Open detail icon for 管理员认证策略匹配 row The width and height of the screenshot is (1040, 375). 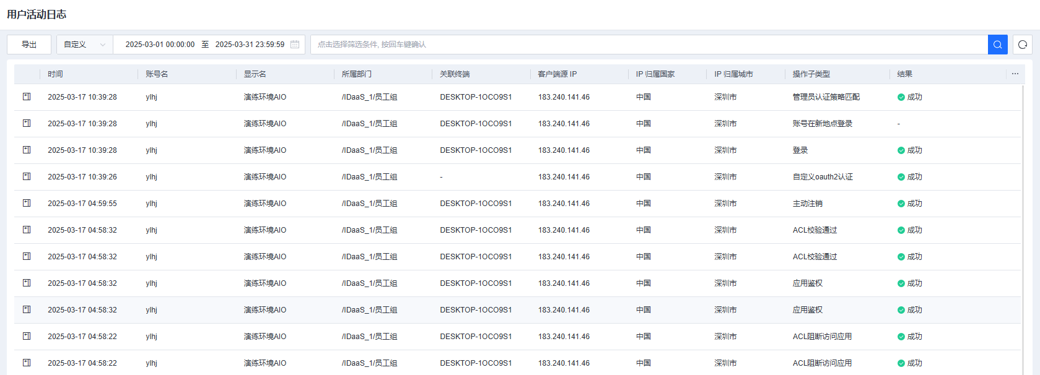27,97
